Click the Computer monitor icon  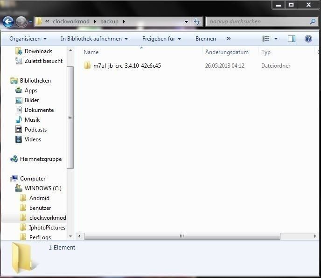pyautogui.click(x=14, y=179)
